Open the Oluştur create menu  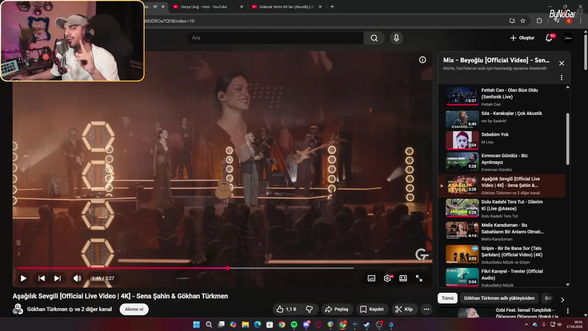pyautogui.click(x=522, y=38)
